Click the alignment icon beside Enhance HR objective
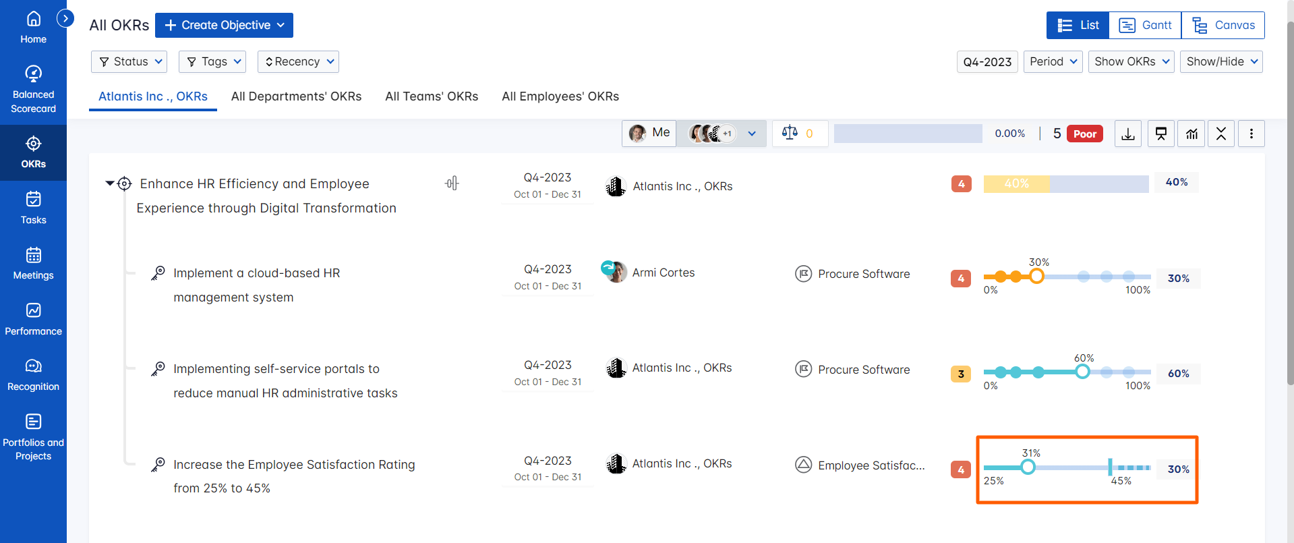Viewport: 1294px width, 543px height. click(x=452, y=183)
